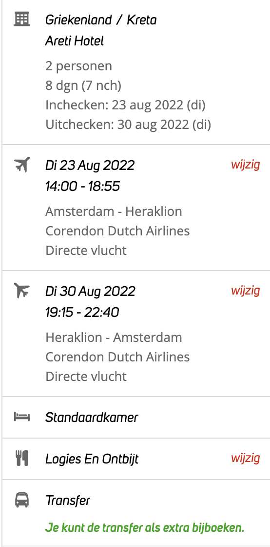The width and height of the screenshot is (270, 547).
Task: Click the bed icon for room type
Action: tap(22, 417)
